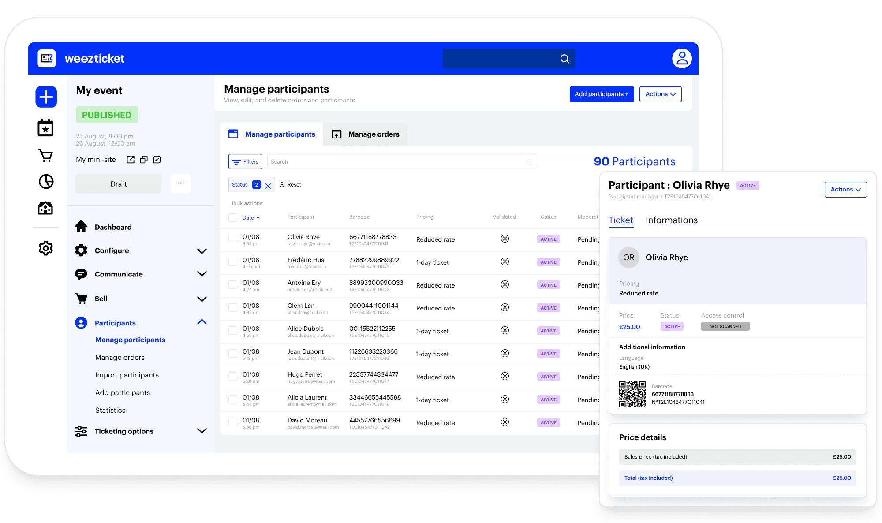Switch to the Manage orders tab
The width and height of the screenshot is (882, 523).
pos(366,134)
